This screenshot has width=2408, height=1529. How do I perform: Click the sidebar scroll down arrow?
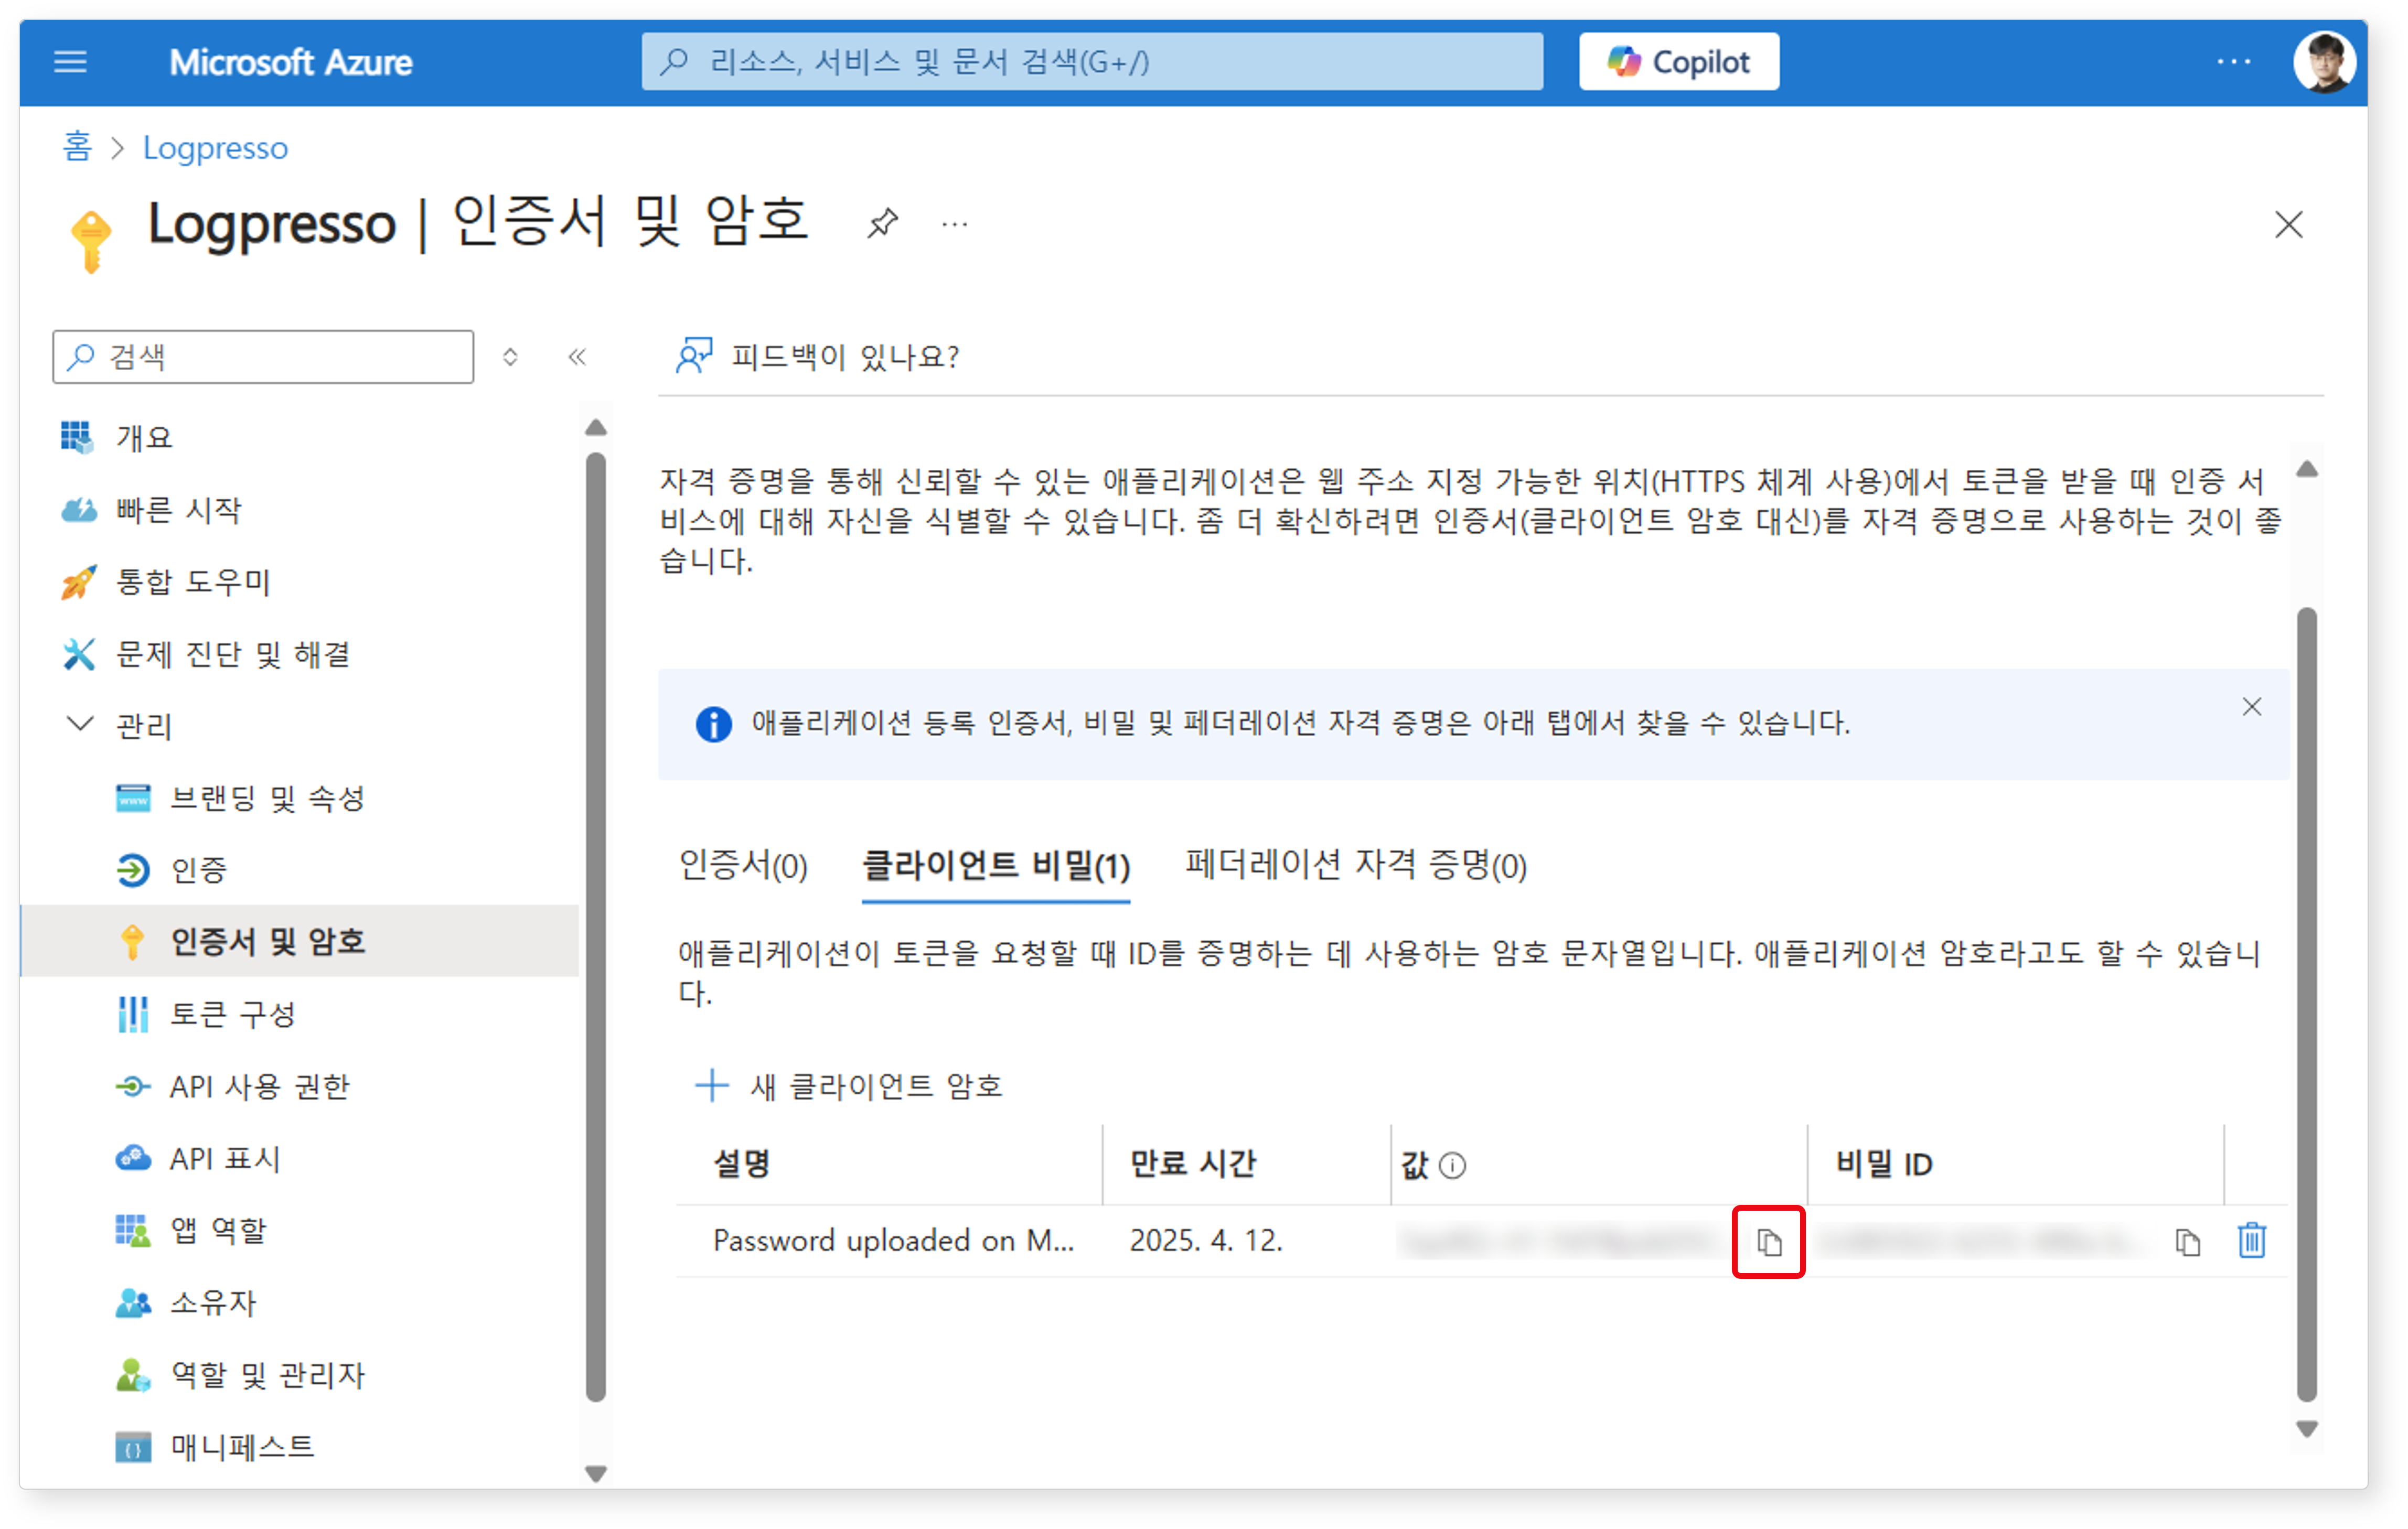coord(596,1473)
